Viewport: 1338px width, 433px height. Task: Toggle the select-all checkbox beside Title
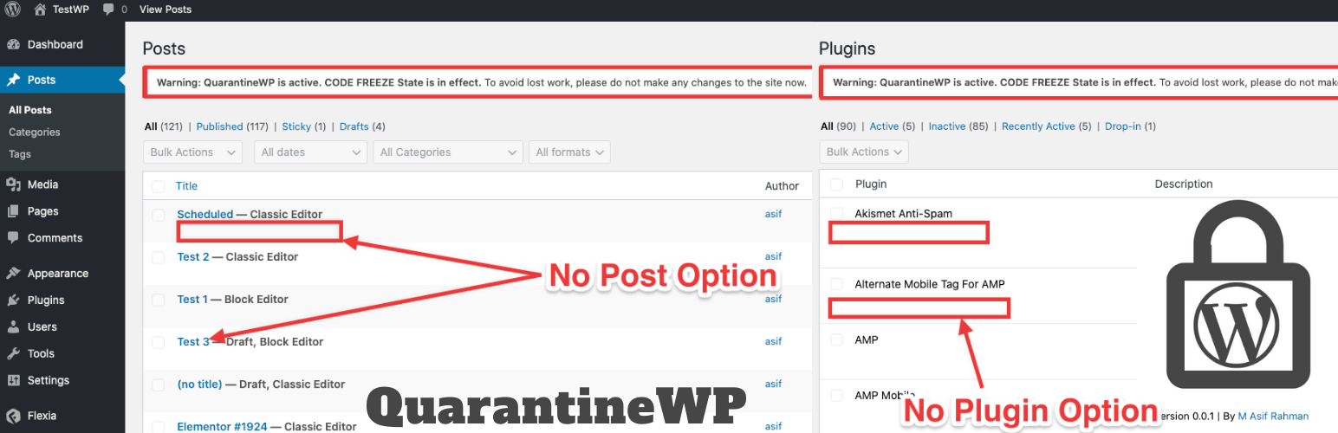point(158,186)
